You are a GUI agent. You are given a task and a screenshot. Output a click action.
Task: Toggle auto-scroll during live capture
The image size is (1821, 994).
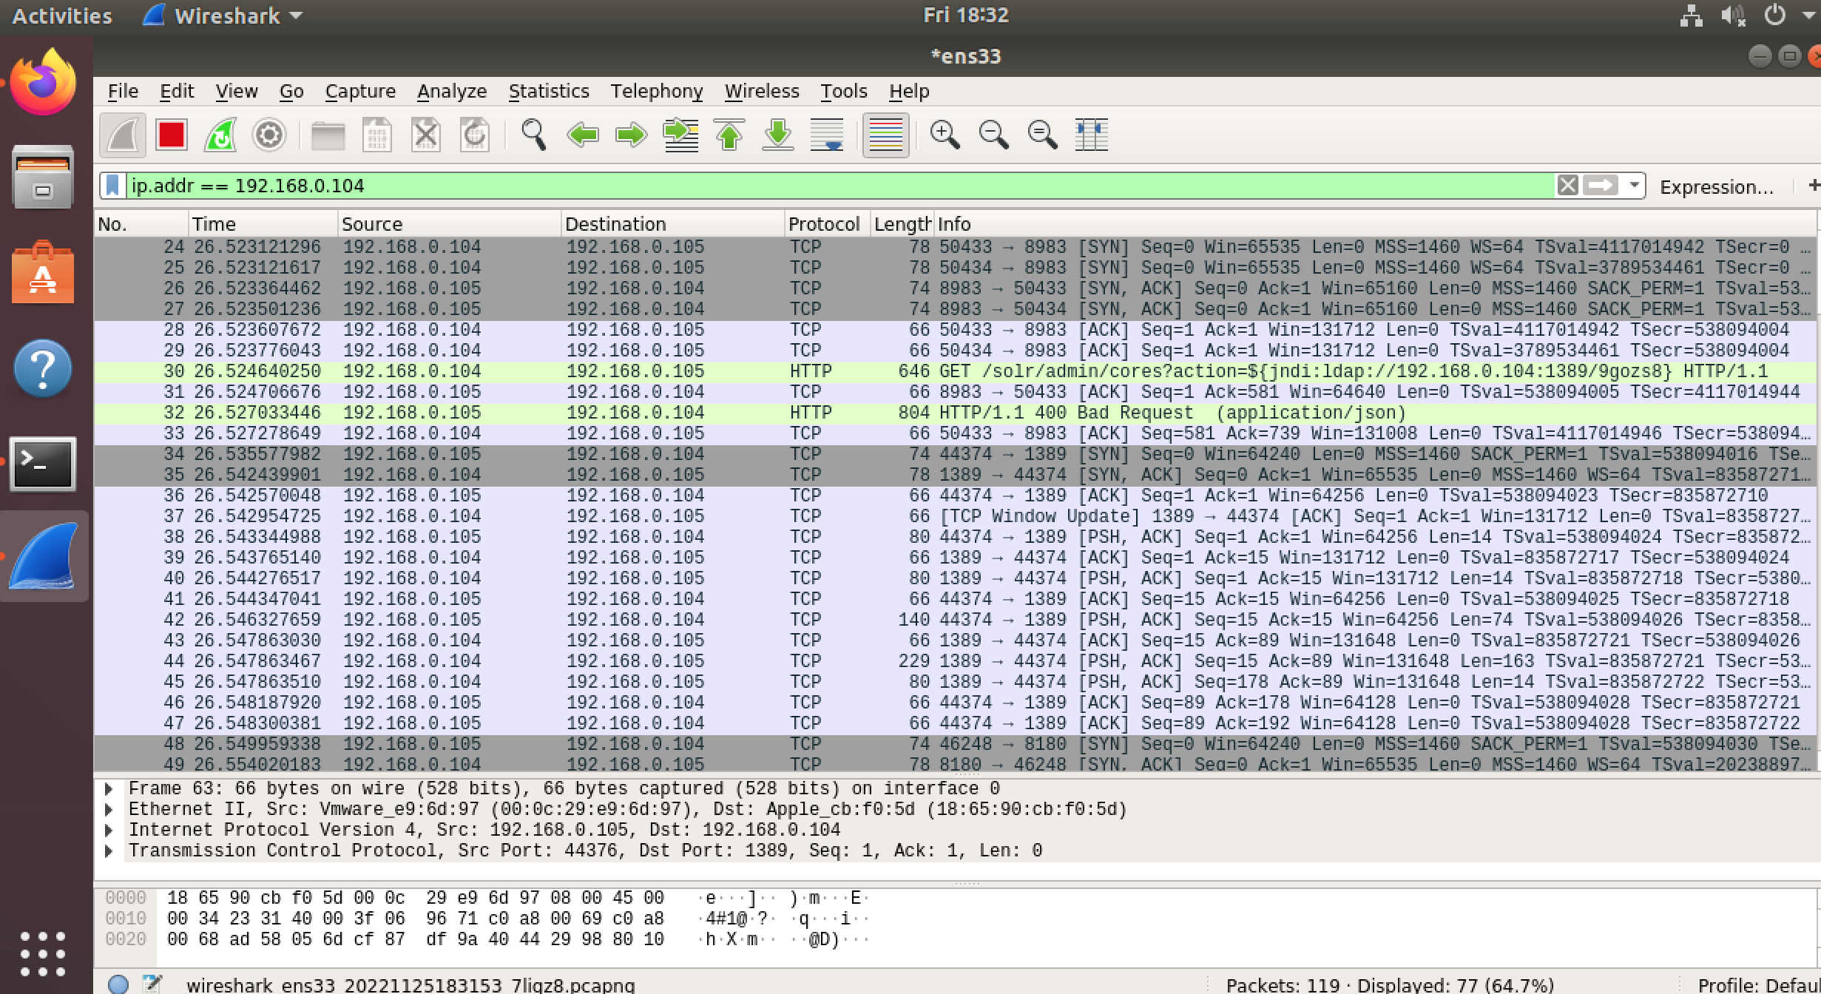(827, 135)
